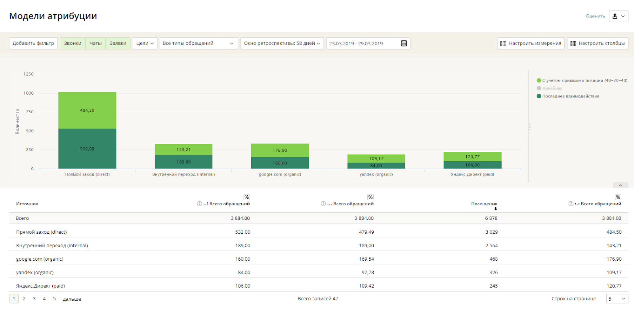The height and width of the screenshot is (313, 634).
Task: Click Настроить измерения button
Action: click(531, 44)
